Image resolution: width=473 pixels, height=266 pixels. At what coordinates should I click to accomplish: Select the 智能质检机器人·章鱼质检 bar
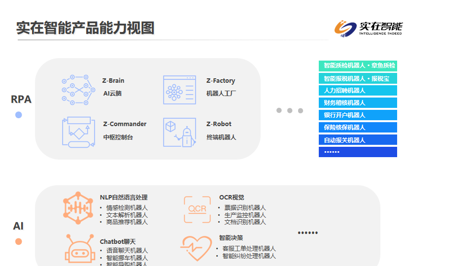[358, 66]
